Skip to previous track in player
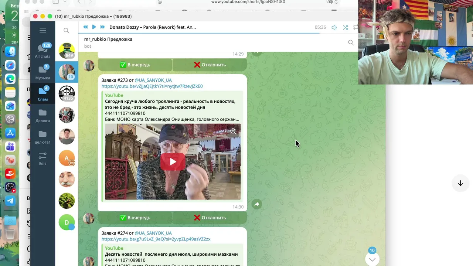Viewport: 473px width, 266px height. coord(85,27)
